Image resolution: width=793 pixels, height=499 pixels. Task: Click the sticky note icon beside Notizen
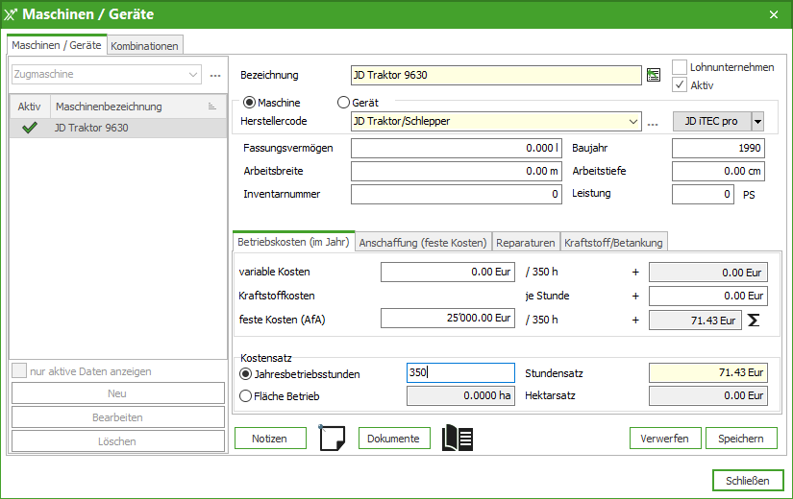click(x=332, y=439)
